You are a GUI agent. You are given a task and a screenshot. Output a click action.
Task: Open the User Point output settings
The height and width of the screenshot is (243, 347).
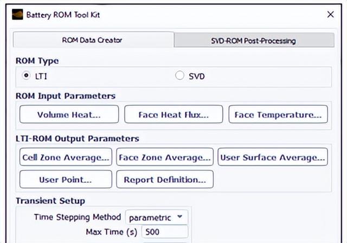(66, 180)
